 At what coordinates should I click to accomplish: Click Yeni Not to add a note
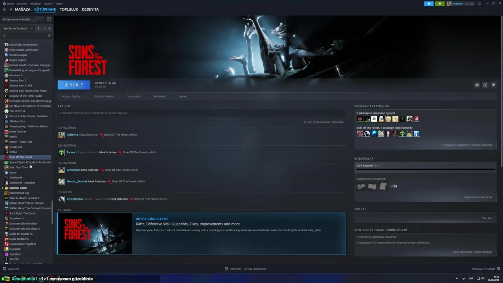(x=487, y=218)
